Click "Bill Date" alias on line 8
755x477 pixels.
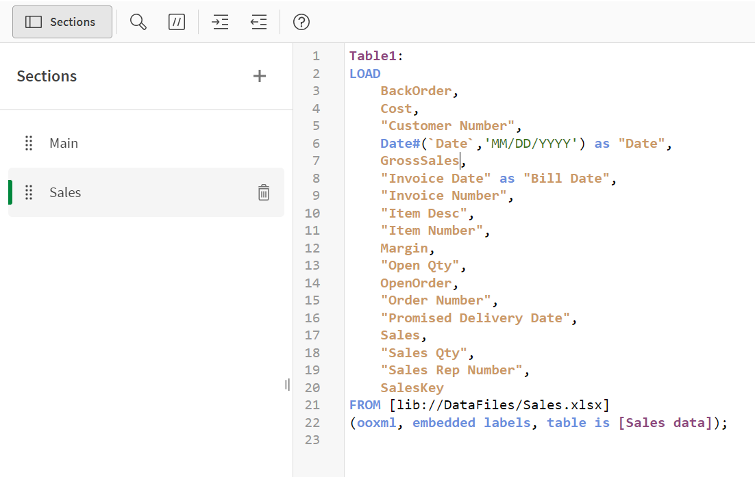(x=567, y=179)
